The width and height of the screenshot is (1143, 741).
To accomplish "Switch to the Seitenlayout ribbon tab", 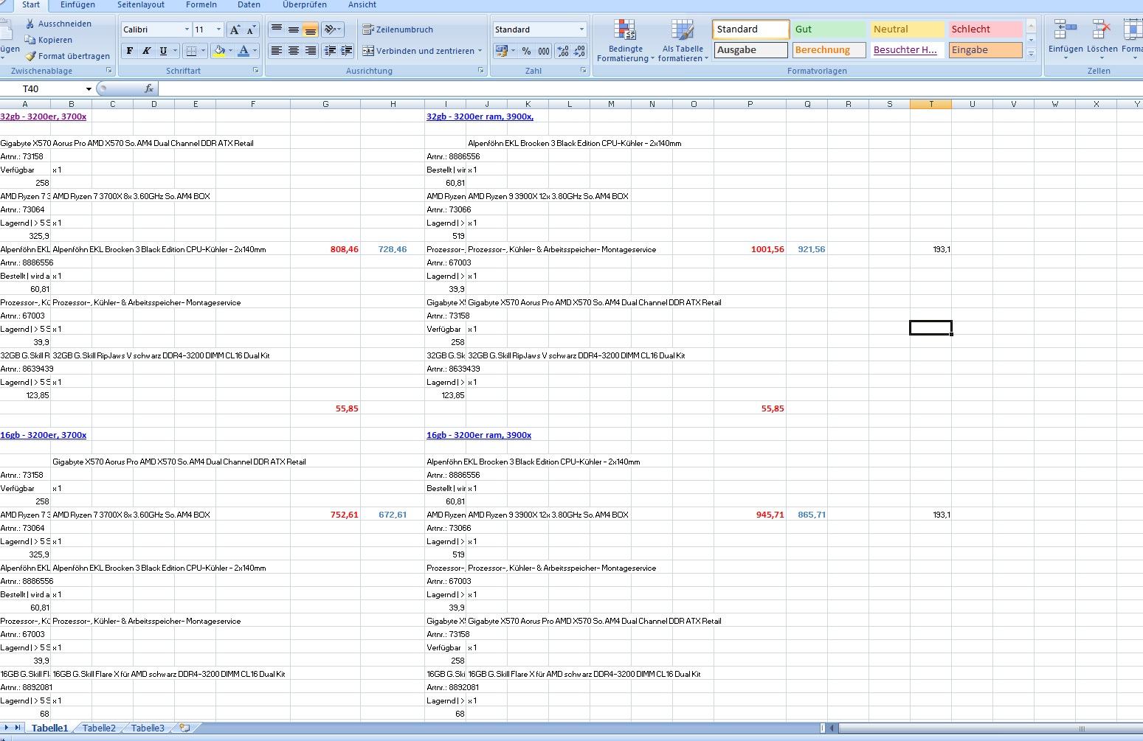I will tap(141, 4).
